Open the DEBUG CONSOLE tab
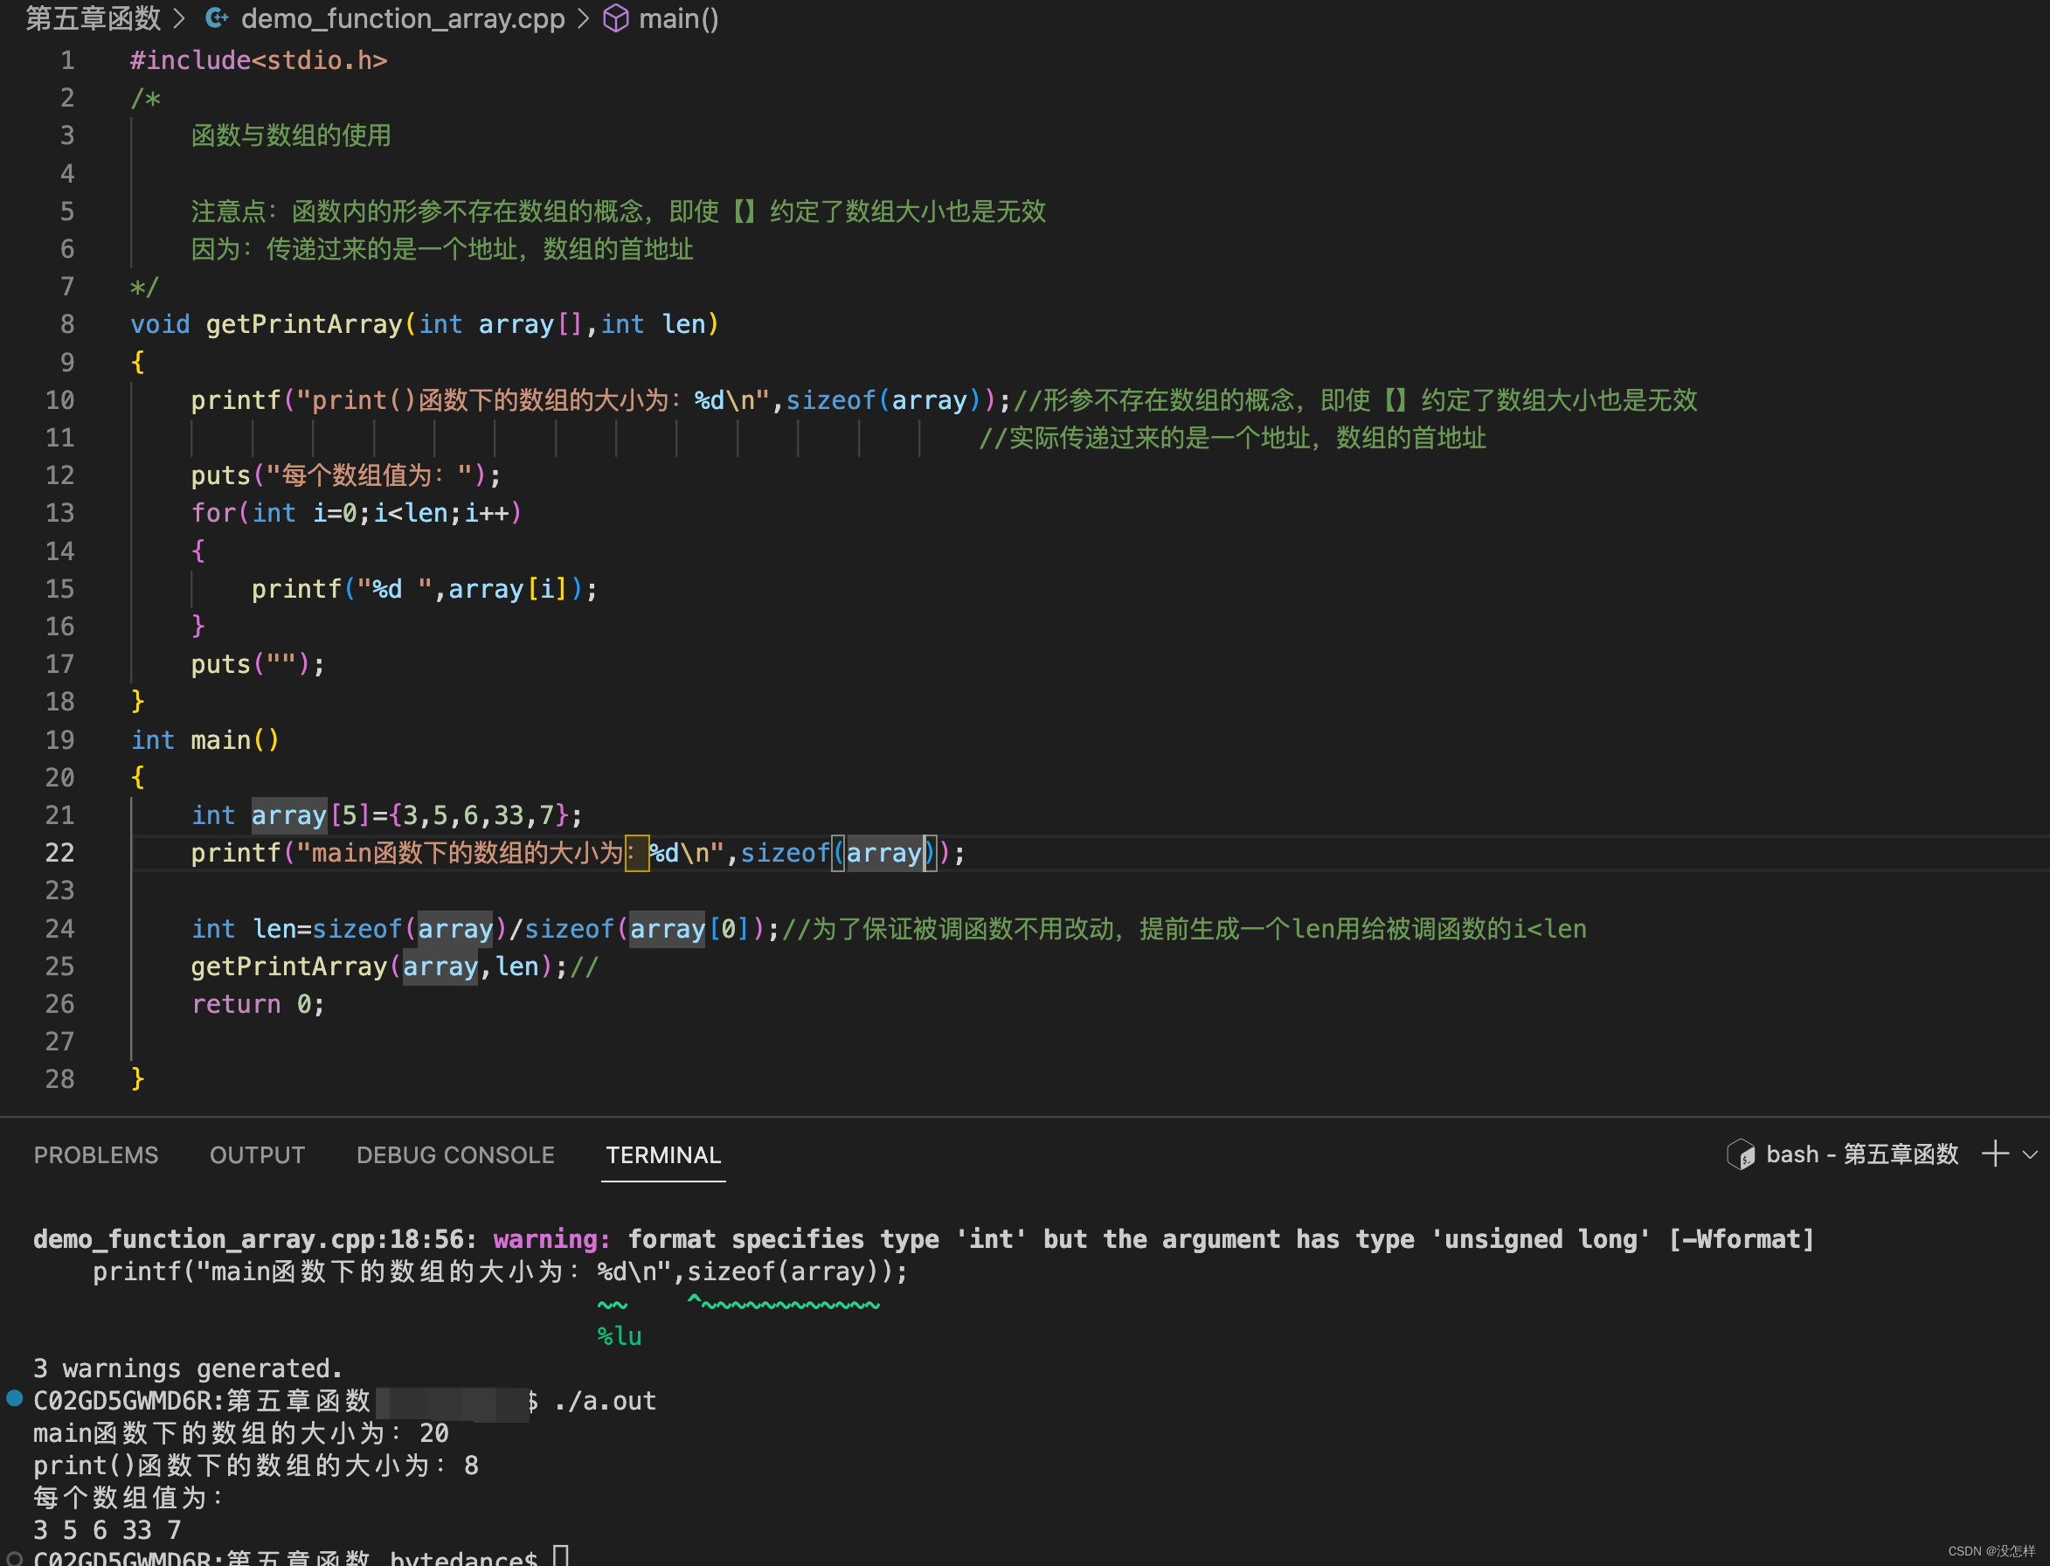The width and height of the screenshot is (2050, 1566). (x=454, y=1155)
